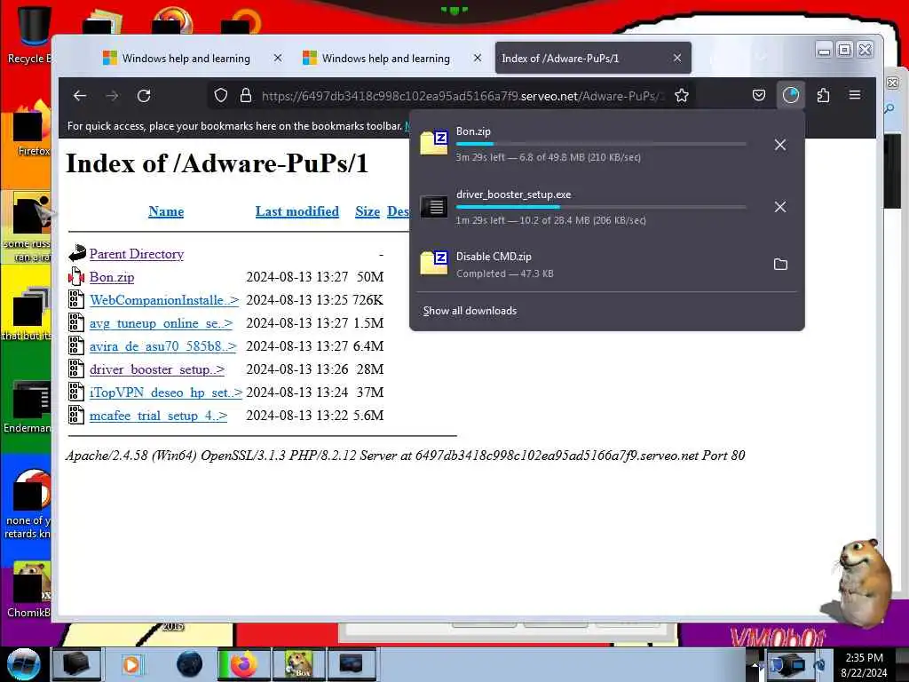Screen dimensions: 909x682
Task: Open the Enderman desktop icon
Action: click(29, 406)
